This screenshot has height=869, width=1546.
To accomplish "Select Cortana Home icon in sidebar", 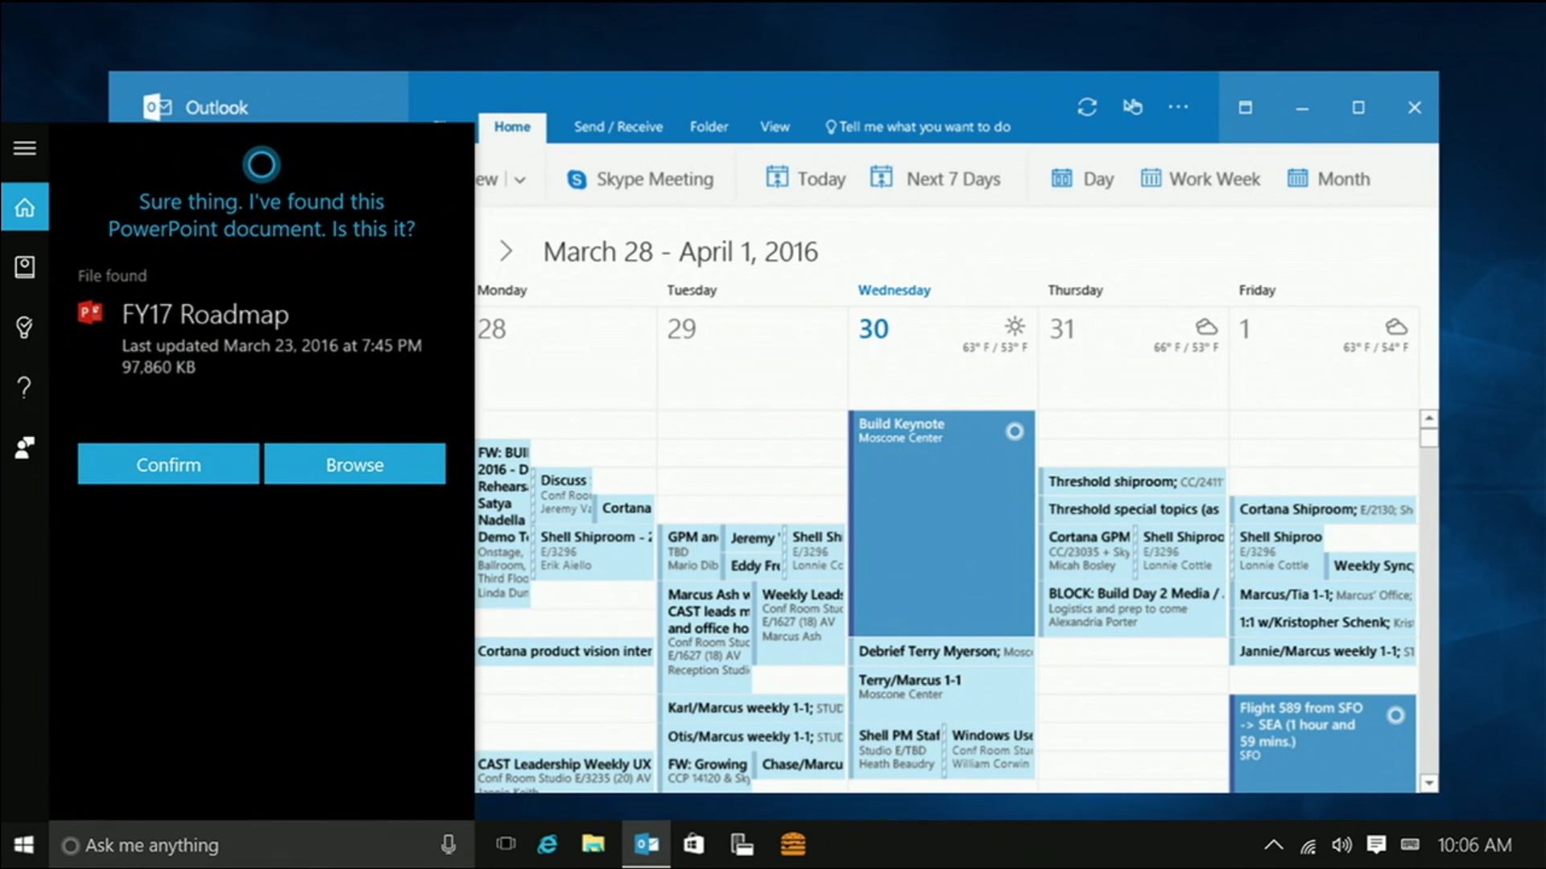I will coord(24,208).
